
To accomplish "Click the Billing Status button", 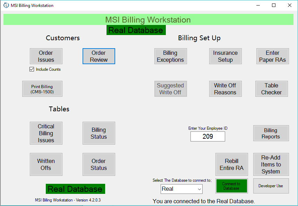I will 99,133.
